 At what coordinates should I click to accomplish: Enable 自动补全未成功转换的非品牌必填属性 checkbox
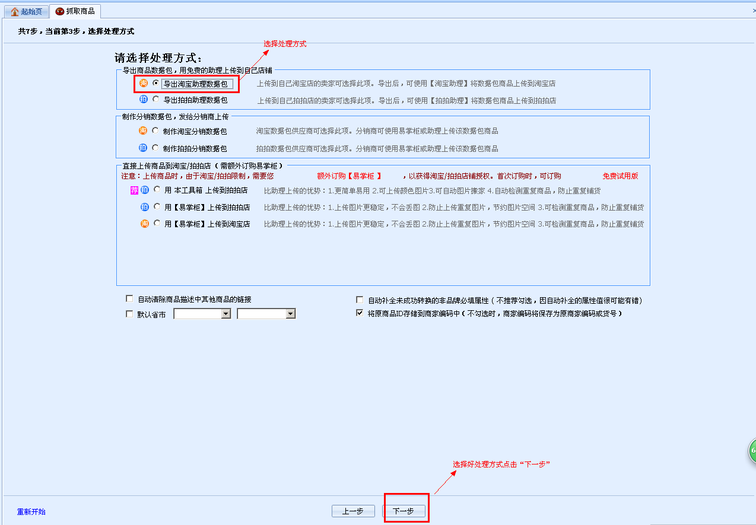360,300
